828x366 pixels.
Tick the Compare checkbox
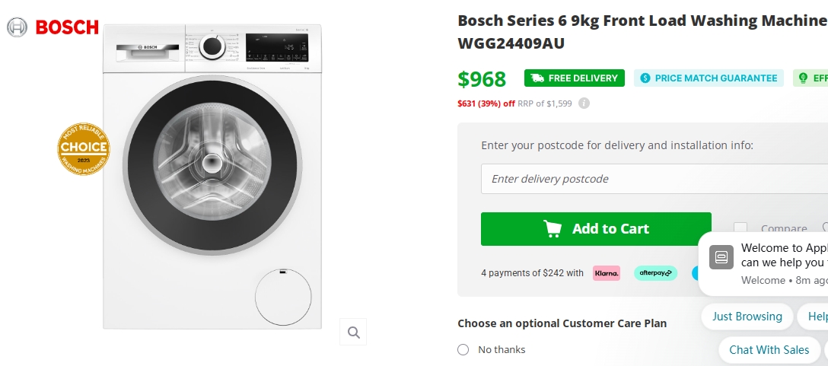[740, 228]
